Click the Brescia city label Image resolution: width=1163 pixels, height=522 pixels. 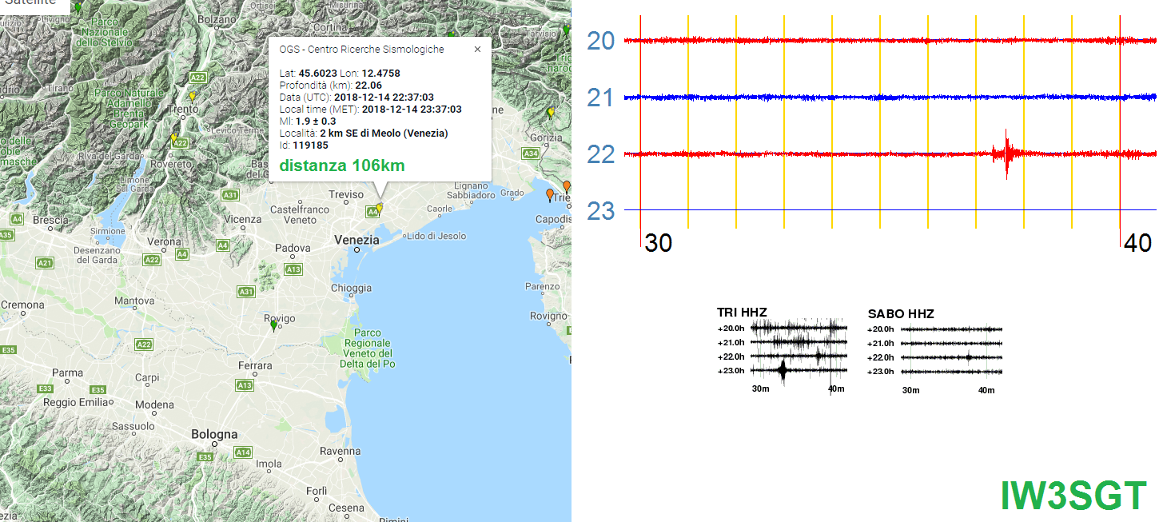click(x=50, y=219)
